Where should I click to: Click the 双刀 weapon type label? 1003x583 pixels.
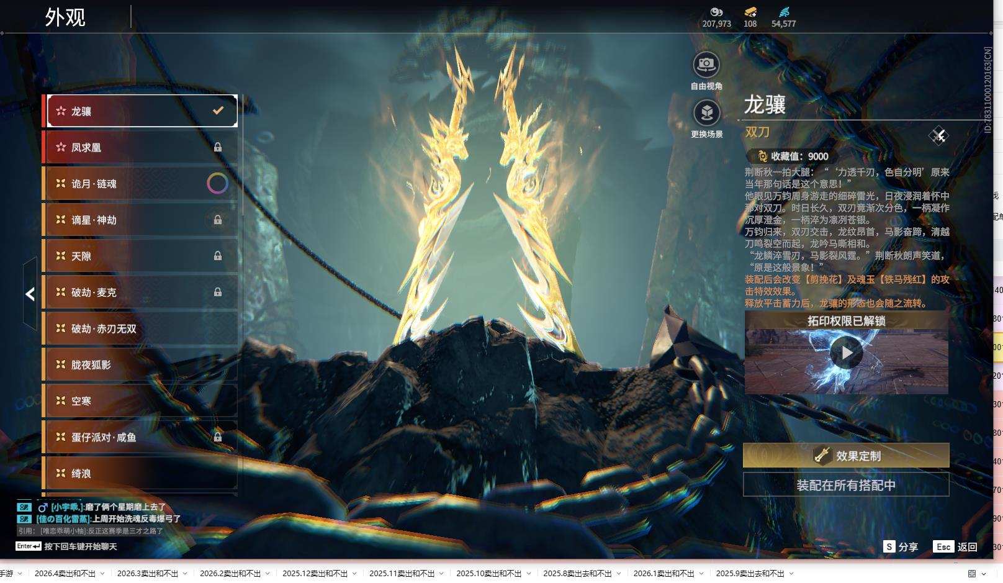(x=757, y=132)
